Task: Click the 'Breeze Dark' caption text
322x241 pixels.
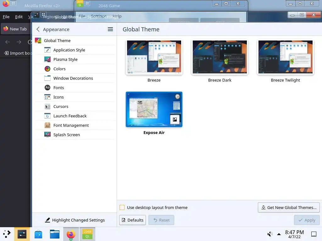Action: (220, 80)
